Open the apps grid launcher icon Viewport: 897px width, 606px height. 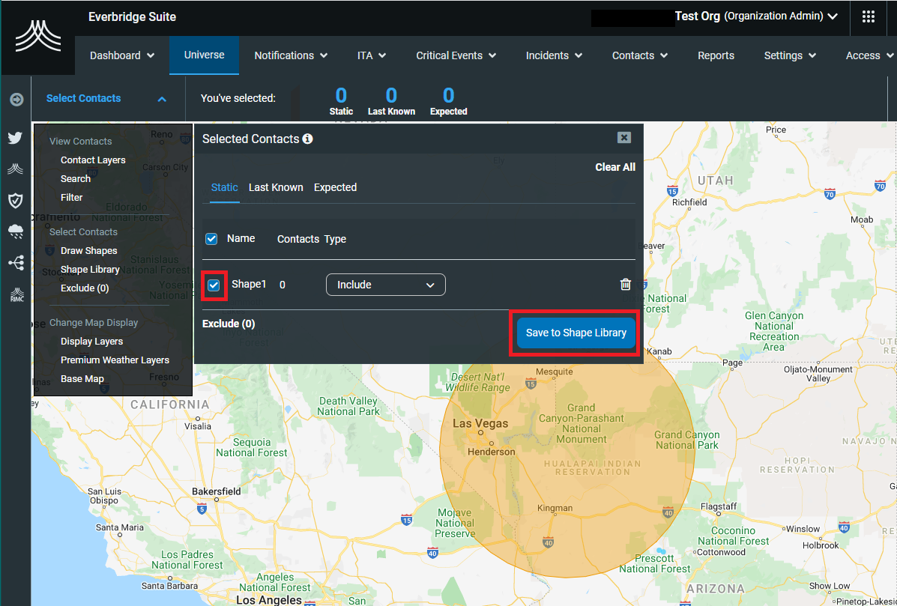pyautogui.click(x=869, y=17)
